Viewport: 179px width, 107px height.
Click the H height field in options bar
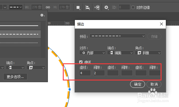(64, 7)
